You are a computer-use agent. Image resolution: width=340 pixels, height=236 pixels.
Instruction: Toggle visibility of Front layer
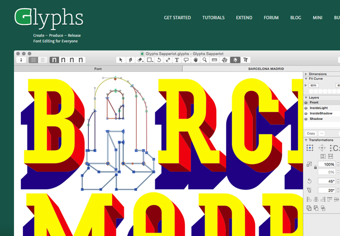click(x=306, y=102)
